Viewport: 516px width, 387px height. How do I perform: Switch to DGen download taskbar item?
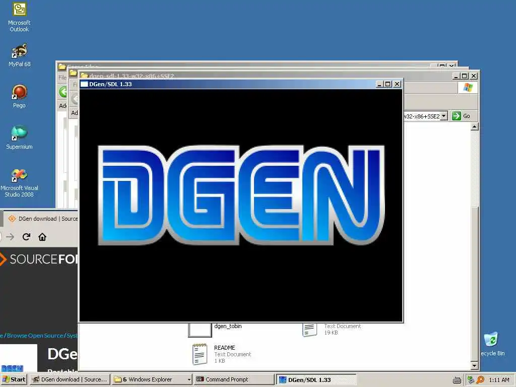(x=70, y=379)
